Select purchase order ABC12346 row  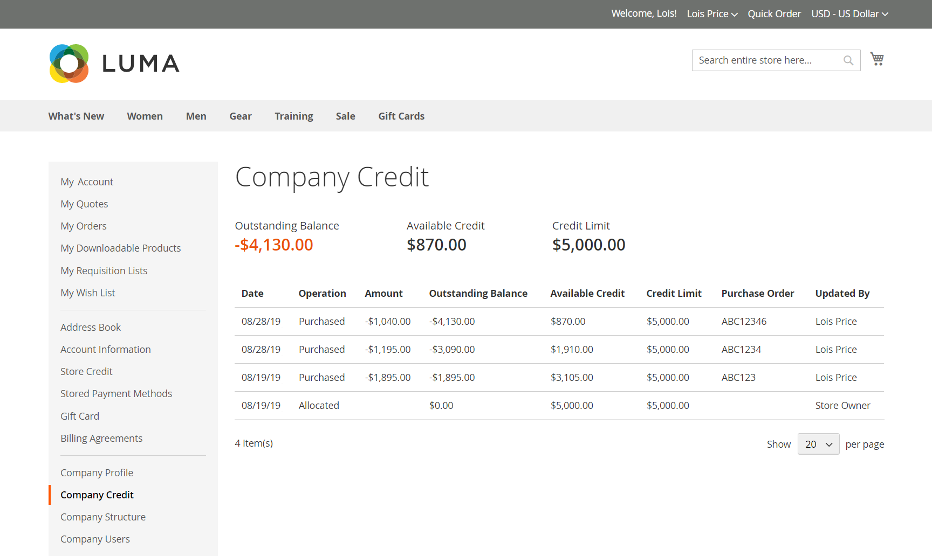(744, 321)
